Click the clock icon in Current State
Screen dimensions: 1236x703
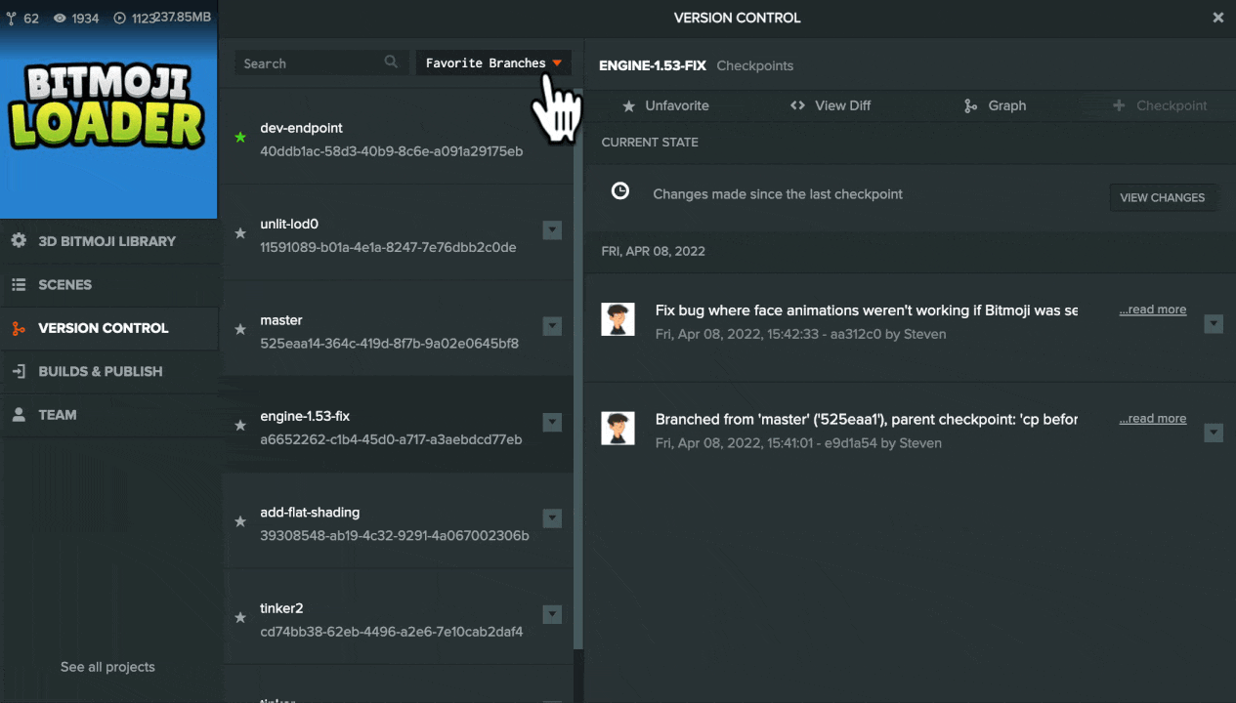(620, 191)
